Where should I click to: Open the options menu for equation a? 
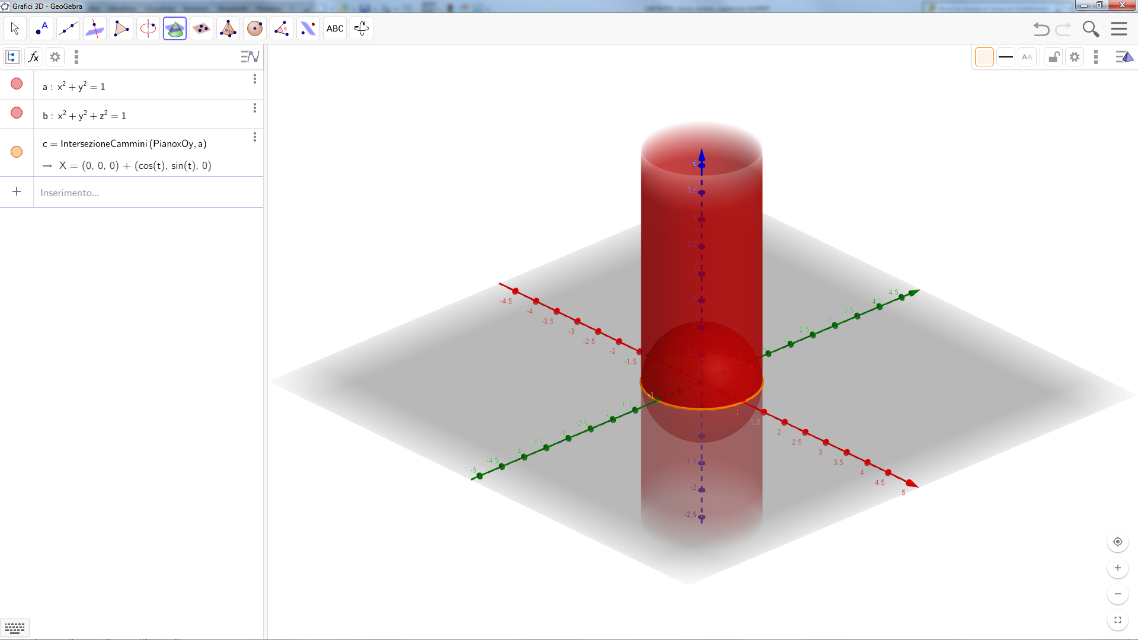[255, 79]
